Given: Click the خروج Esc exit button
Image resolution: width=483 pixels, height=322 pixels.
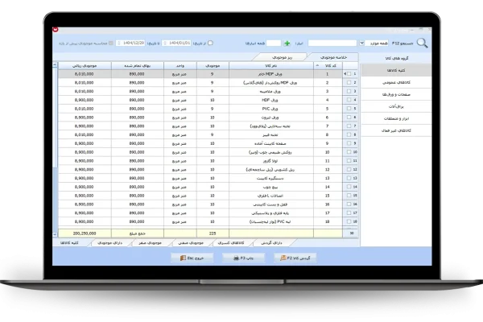Looking at the screenshot, I should click(x=192, y=258).
